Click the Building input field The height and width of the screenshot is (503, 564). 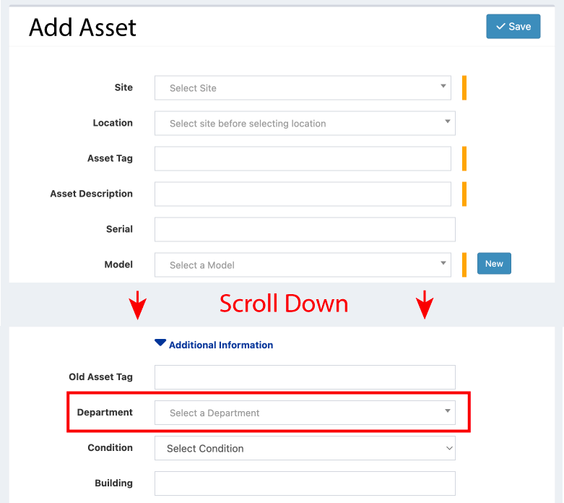coord(304,483)
